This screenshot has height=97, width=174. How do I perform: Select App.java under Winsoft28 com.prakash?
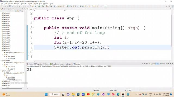pos(12,69)
